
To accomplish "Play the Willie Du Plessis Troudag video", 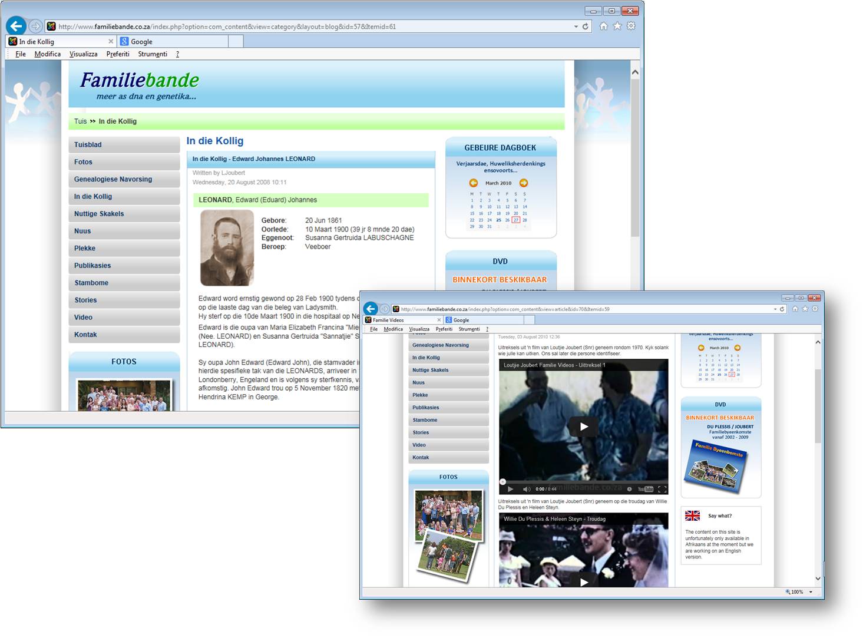I will 584,581.
